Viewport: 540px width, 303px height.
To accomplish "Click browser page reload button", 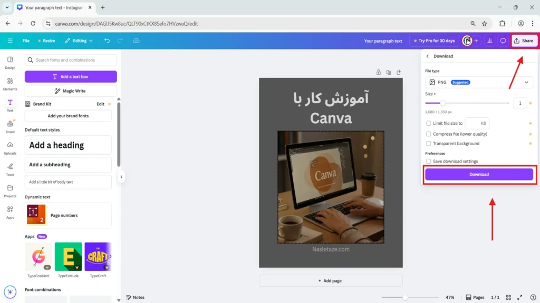I will [x=33, y=23].
